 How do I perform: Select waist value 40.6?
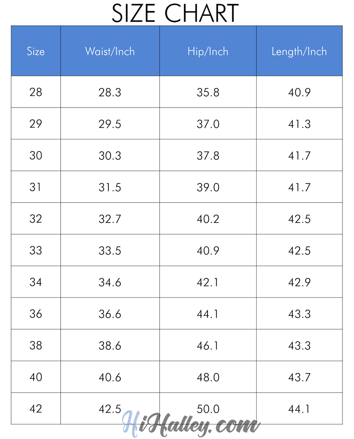110,377
